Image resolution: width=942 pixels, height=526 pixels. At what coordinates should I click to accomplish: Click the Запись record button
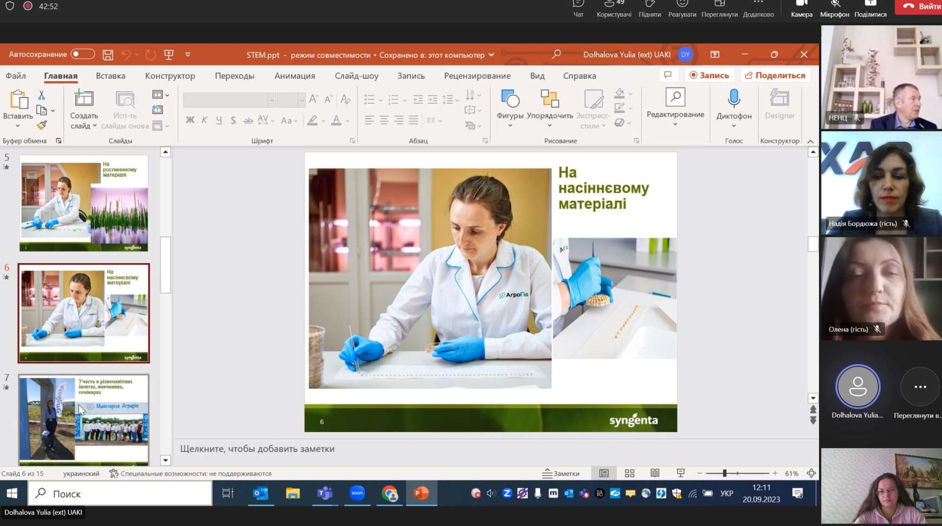pyautogui.click(x=709, y=75)
